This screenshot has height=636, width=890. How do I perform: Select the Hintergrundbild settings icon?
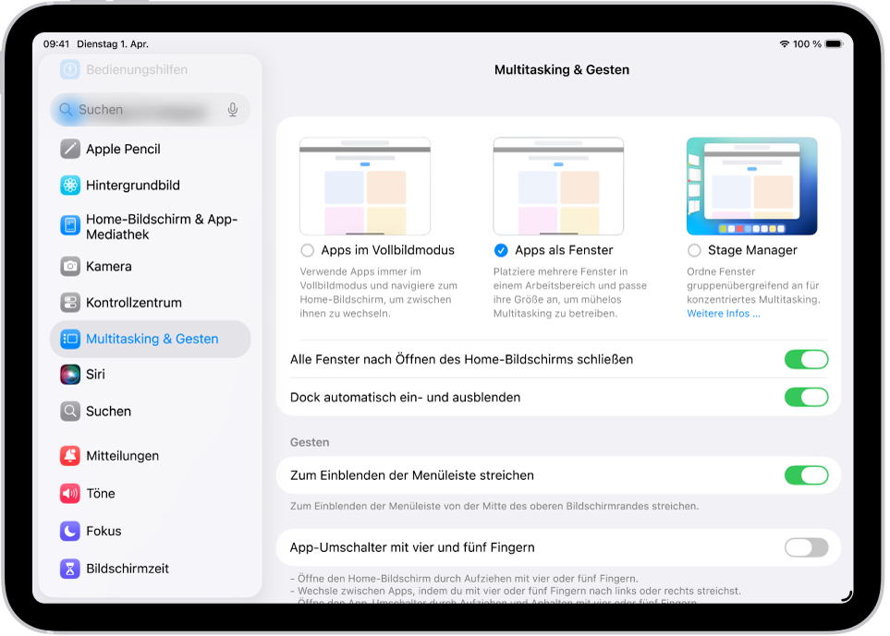point(70,186)
